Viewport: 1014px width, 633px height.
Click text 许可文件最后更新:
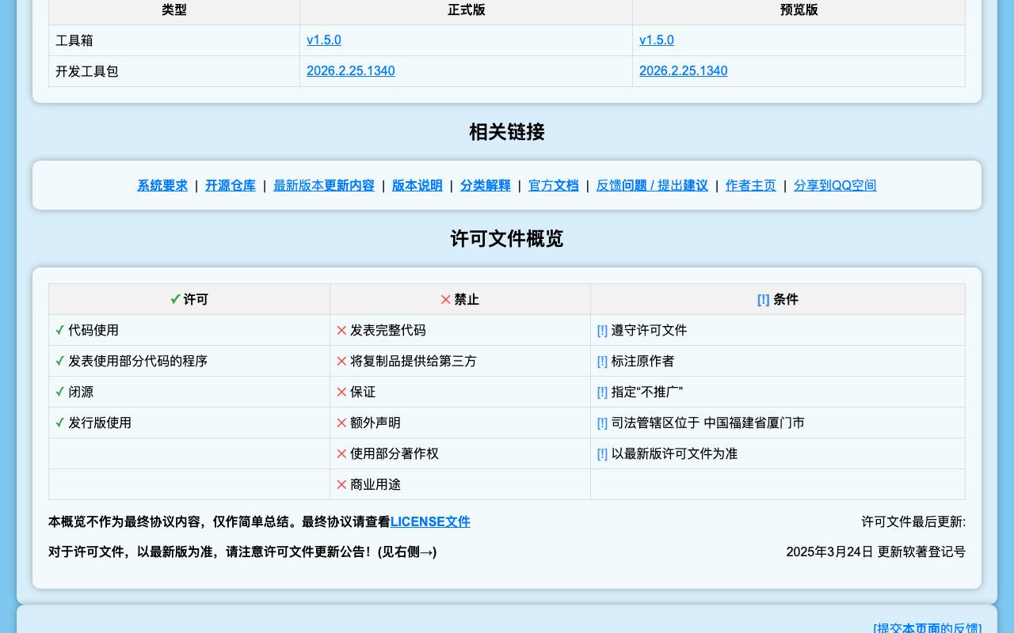913,522
